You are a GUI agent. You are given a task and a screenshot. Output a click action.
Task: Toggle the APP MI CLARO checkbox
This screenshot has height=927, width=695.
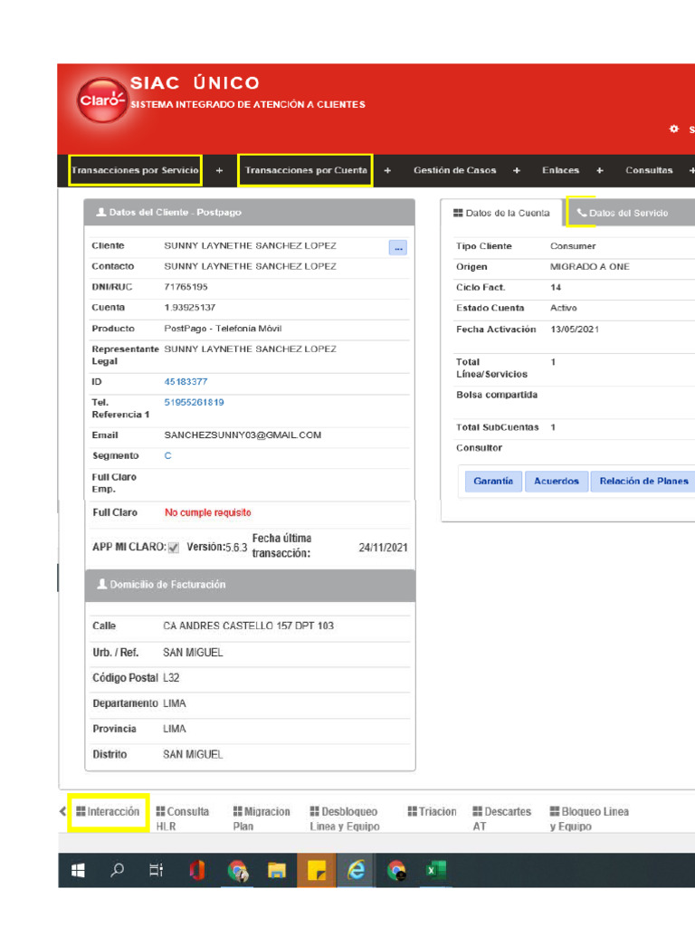[174, 548]
